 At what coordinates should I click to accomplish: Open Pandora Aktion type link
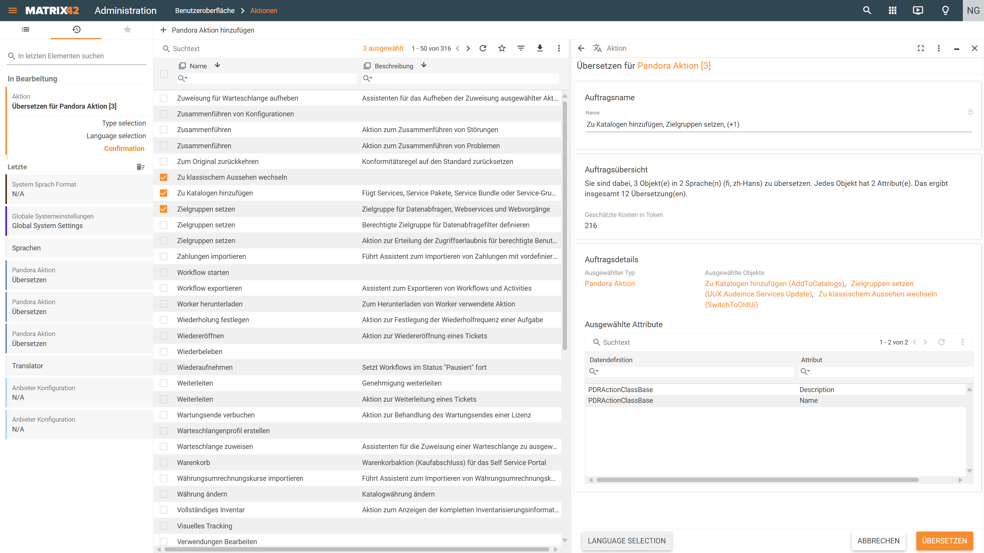pyautogui.click(x=610, y=284)
